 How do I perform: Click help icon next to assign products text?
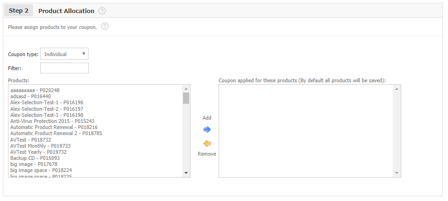coord(105,27)
